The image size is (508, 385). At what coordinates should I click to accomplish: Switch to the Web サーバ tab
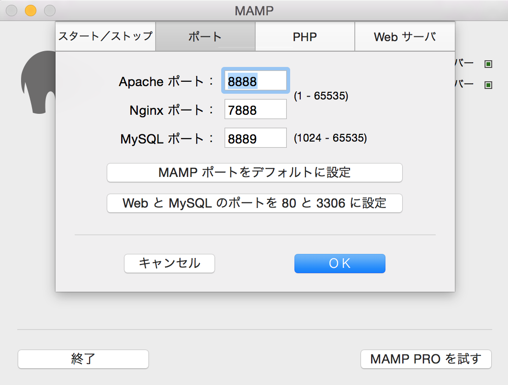pos(405,36)
